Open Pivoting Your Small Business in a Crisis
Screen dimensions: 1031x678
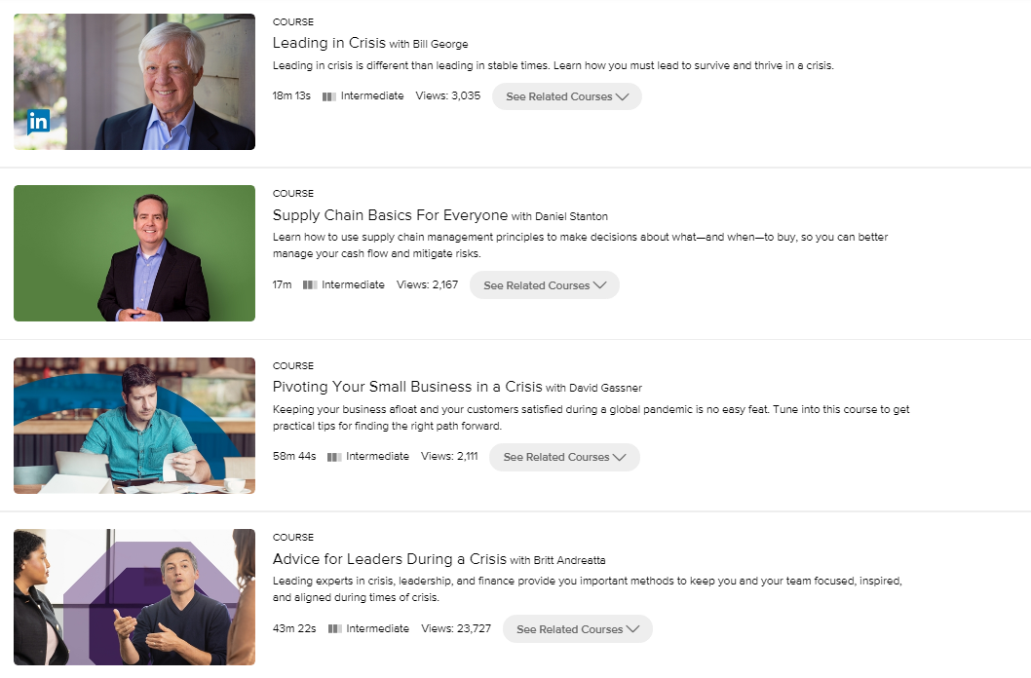[x=407, y=387]
